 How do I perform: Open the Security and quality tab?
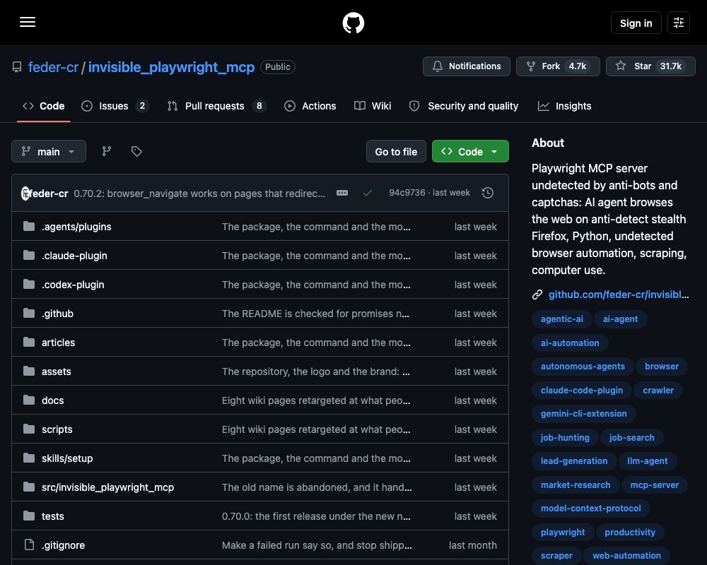point(464,106)
